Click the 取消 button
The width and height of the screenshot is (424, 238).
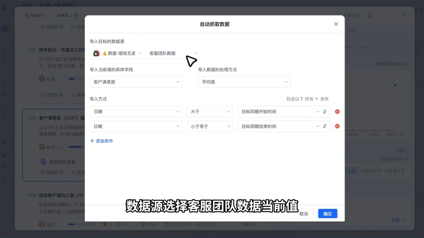click(x=304, y=214)
